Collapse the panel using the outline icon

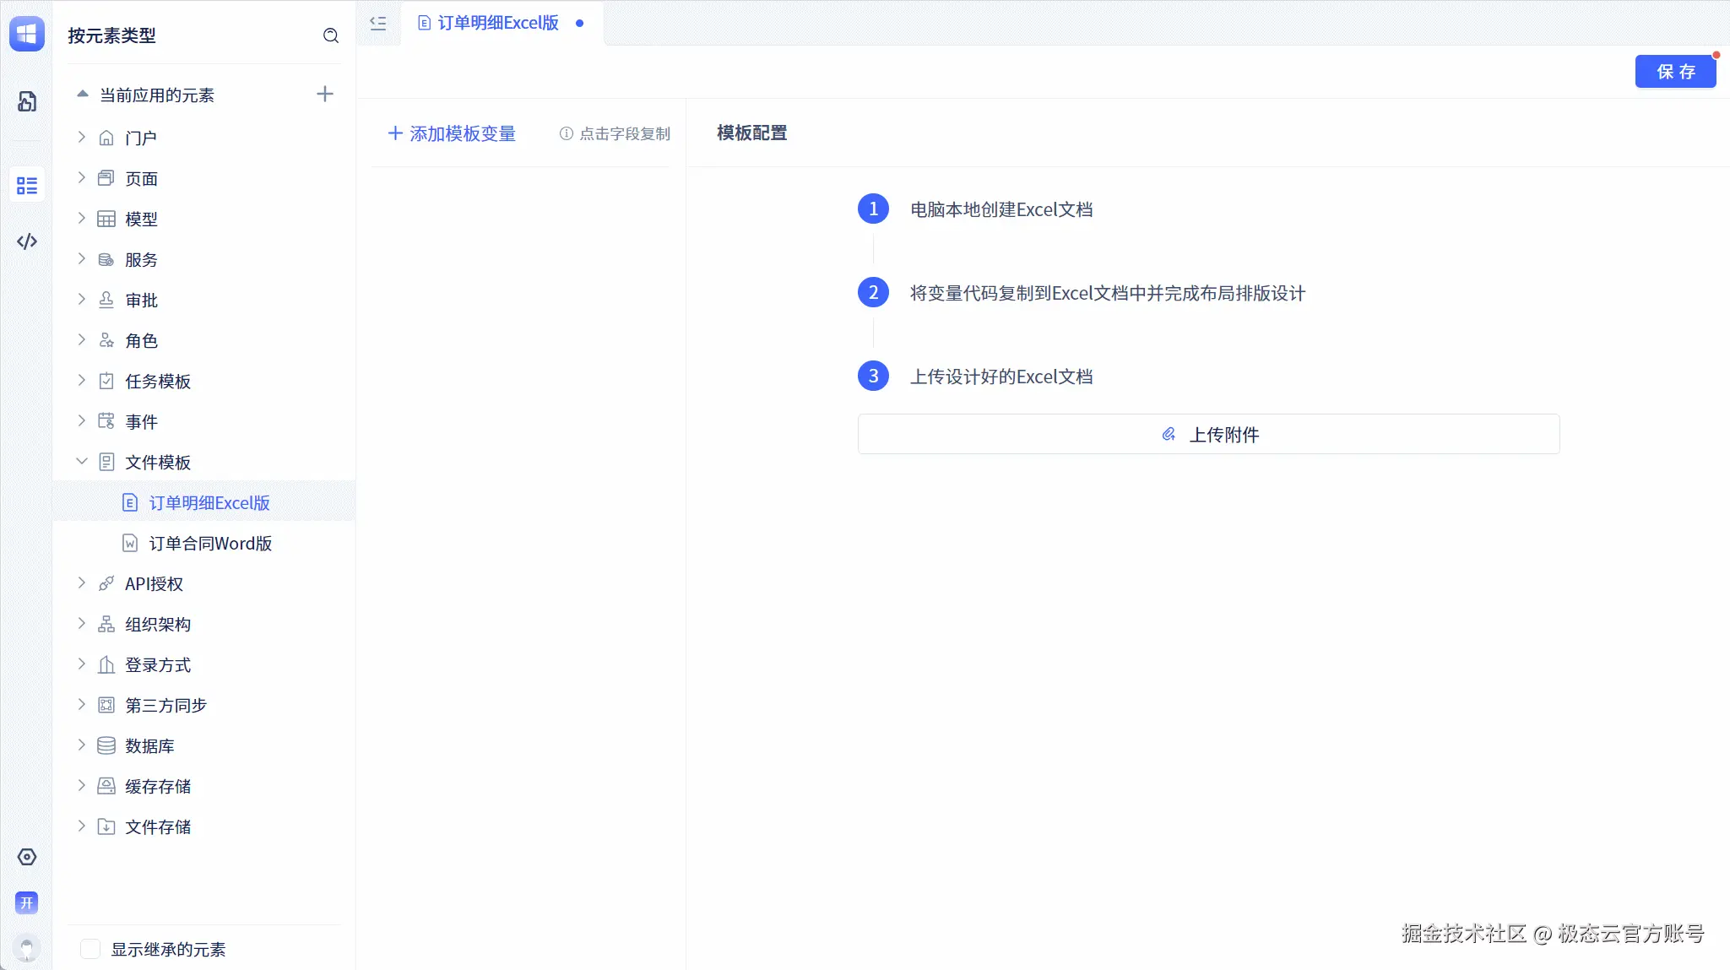pos(378,23)
